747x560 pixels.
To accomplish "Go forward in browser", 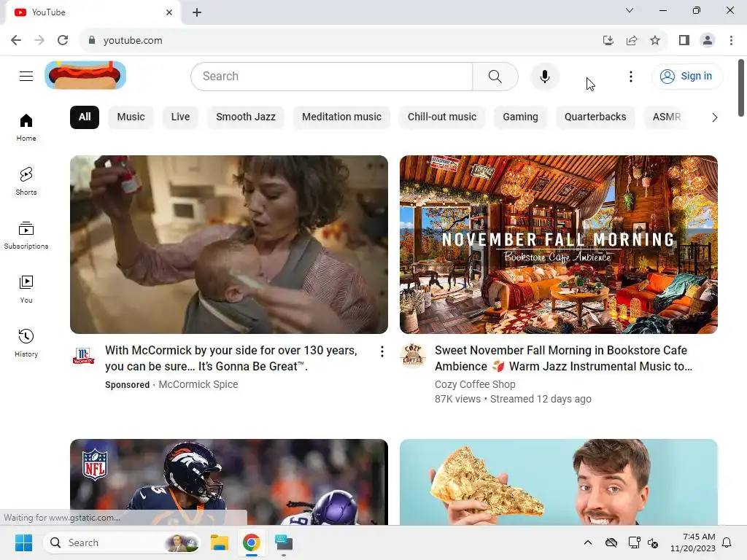I will 39,41.
